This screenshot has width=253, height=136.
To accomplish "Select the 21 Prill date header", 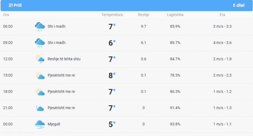I will click(15, 5).
